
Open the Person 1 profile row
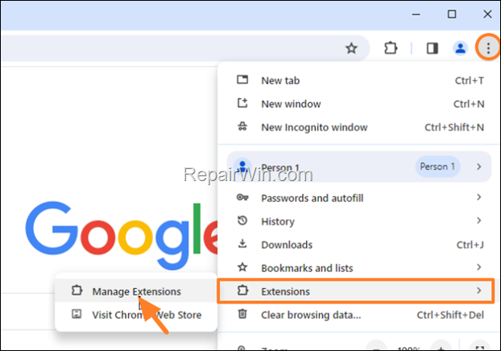pos(359,167)
